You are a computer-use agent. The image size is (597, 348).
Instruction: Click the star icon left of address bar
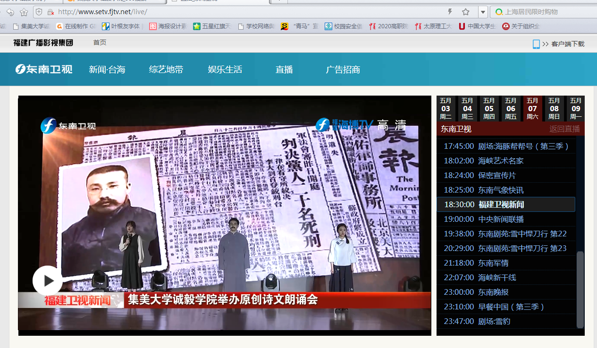pos(24,12)
